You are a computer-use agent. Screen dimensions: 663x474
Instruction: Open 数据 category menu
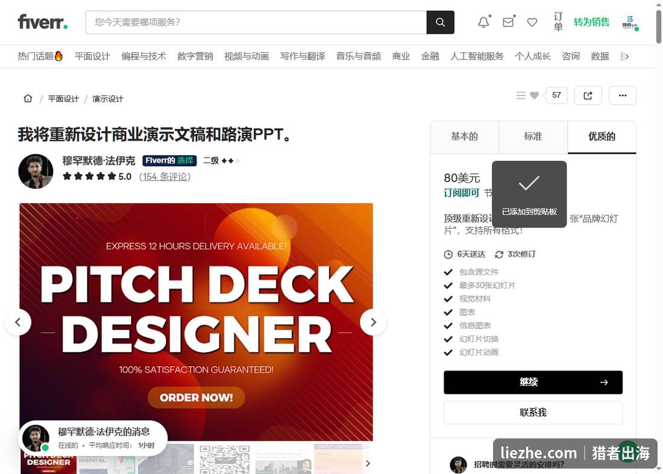(x=600, y=56)
